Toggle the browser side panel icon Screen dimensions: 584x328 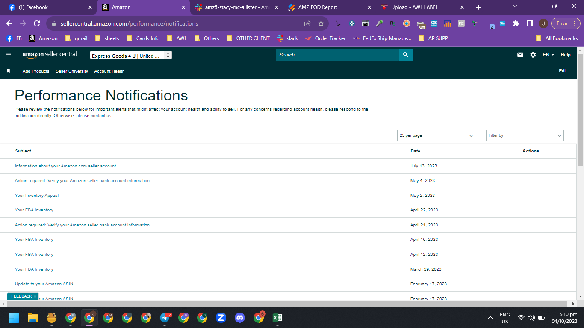(x=529, y=23)
